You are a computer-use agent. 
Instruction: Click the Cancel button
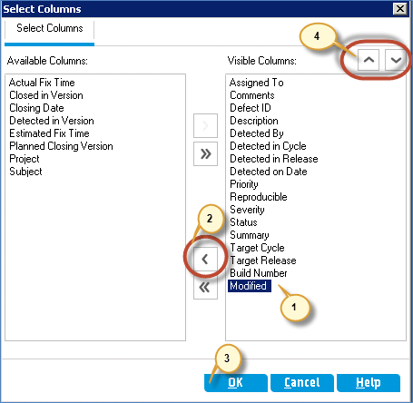(302, 383)
